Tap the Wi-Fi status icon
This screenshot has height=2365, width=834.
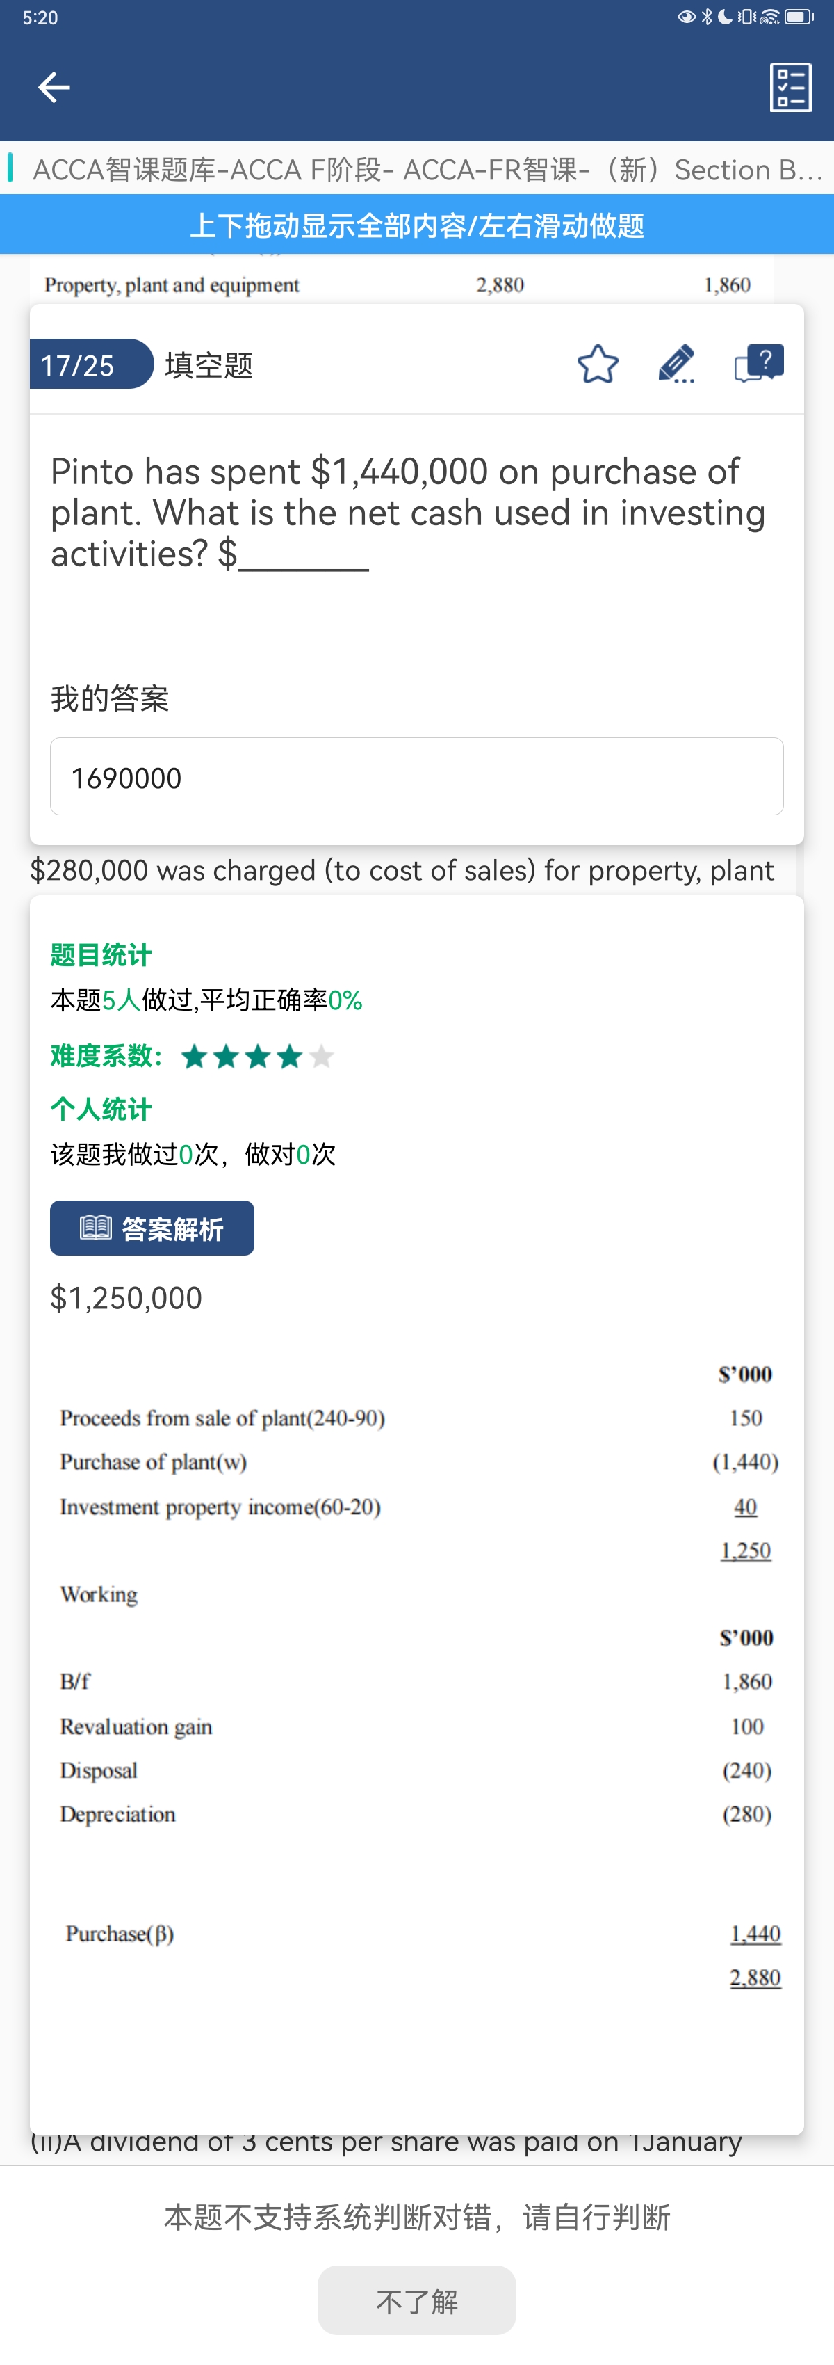coord(770,17)
